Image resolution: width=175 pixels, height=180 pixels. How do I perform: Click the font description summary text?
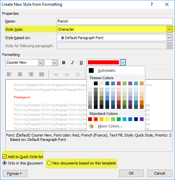(x=89, y=138)
